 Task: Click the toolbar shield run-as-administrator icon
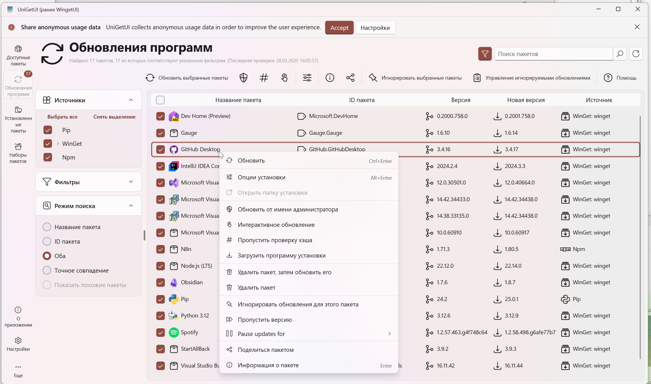click(x=244, y=78)
